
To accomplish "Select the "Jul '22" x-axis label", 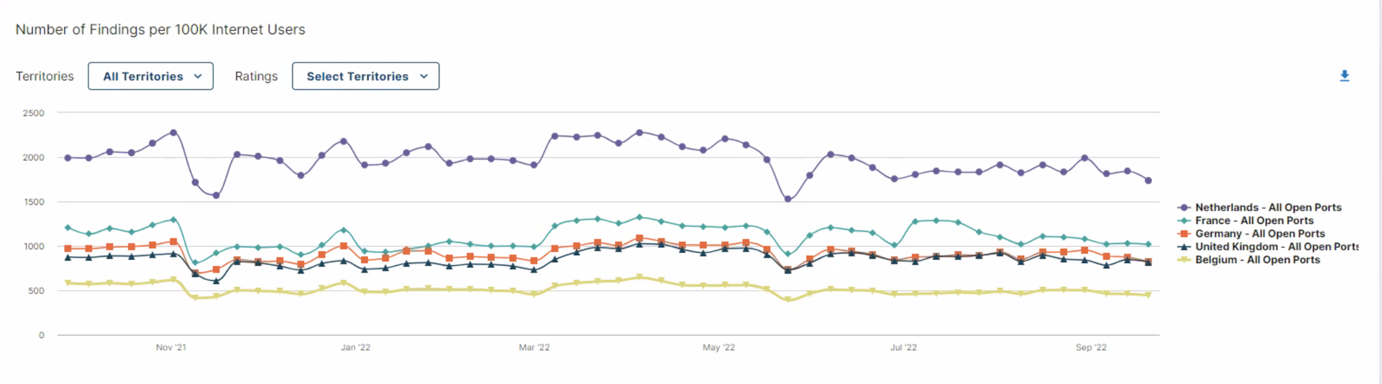I will [x=903, y=347].
